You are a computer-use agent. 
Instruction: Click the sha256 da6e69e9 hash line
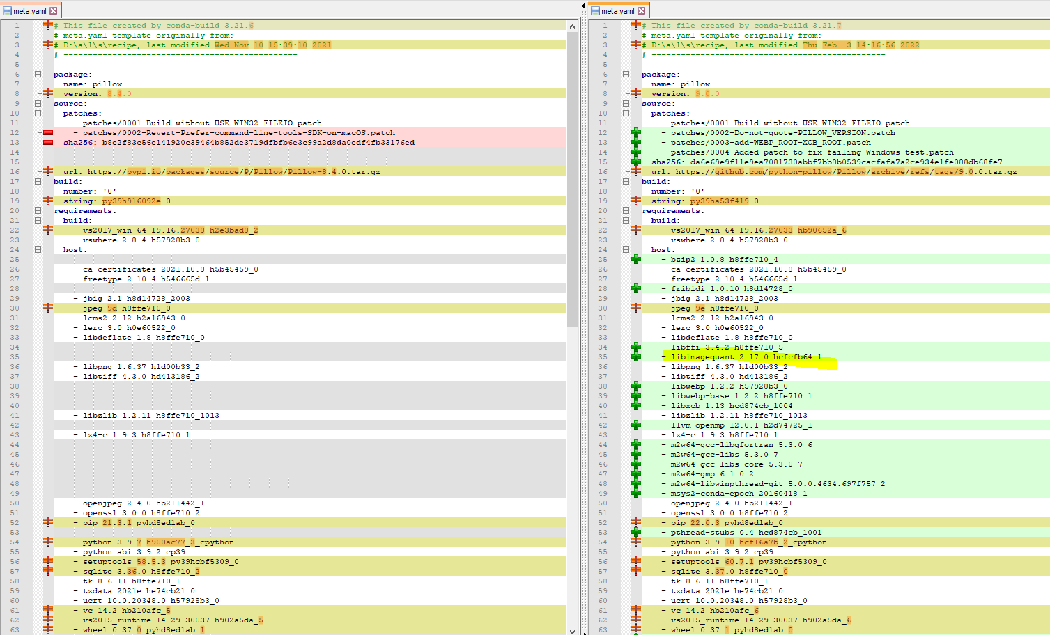point(827,162)
